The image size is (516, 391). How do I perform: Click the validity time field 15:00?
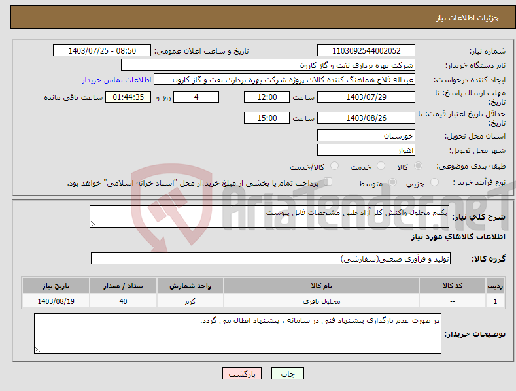coord(267,118)
